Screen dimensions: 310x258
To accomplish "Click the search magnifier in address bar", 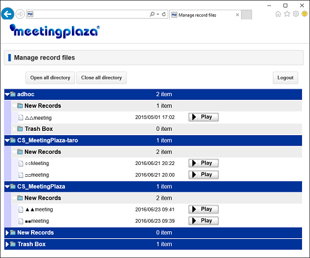I will tap(152, 14).
